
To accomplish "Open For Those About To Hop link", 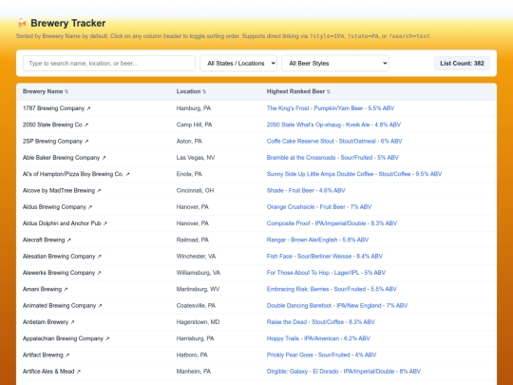I will coord(326,273).
